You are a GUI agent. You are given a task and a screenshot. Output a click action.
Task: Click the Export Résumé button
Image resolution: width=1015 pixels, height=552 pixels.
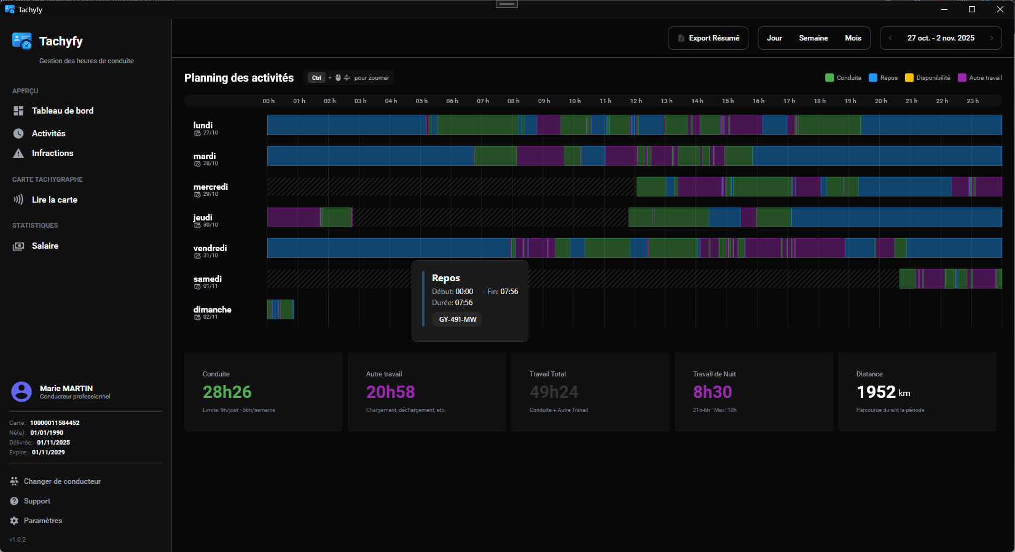pyautogui.click(x=708, y=38)
